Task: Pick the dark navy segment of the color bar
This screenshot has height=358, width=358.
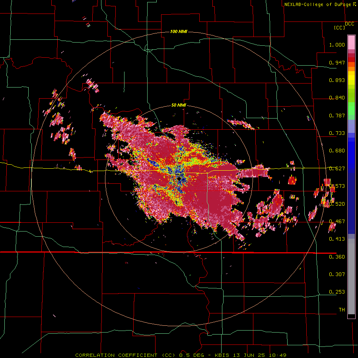Action: pyautogui.click(x=351, y=203)
